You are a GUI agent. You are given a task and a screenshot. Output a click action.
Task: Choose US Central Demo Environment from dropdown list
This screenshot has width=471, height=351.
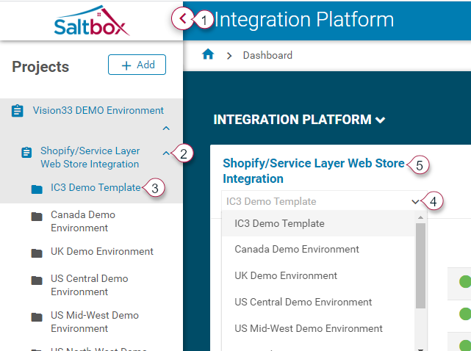318,302
